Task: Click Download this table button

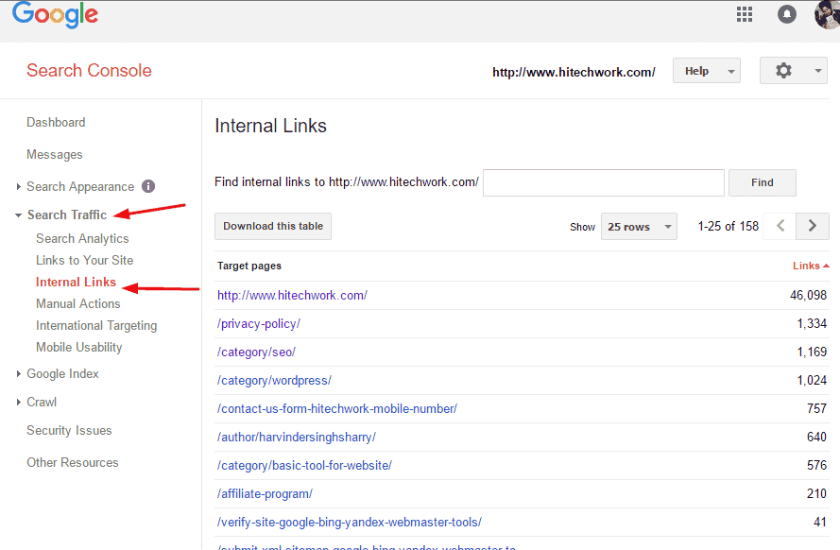Action: click(x=273, y=226)
